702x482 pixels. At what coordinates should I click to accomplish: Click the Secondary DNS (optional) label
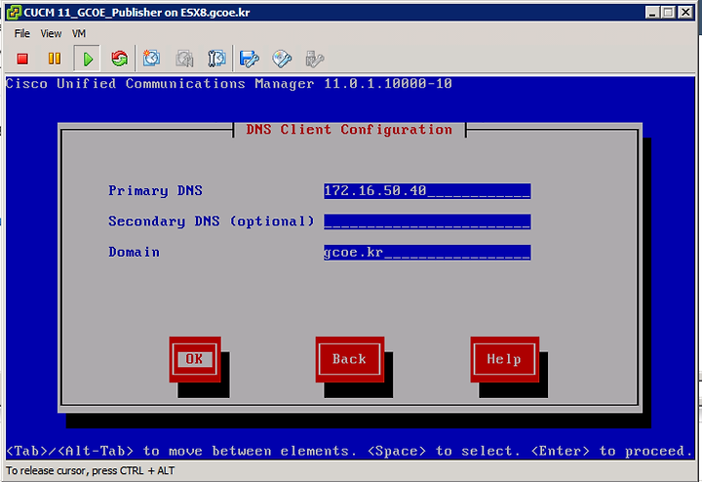(x=212, y=221)
